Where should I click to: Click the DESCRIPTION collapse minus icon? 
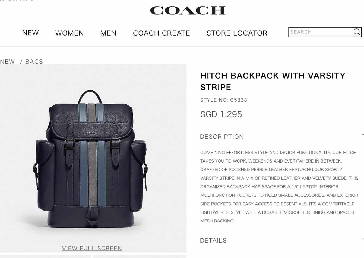click(363, 135)
